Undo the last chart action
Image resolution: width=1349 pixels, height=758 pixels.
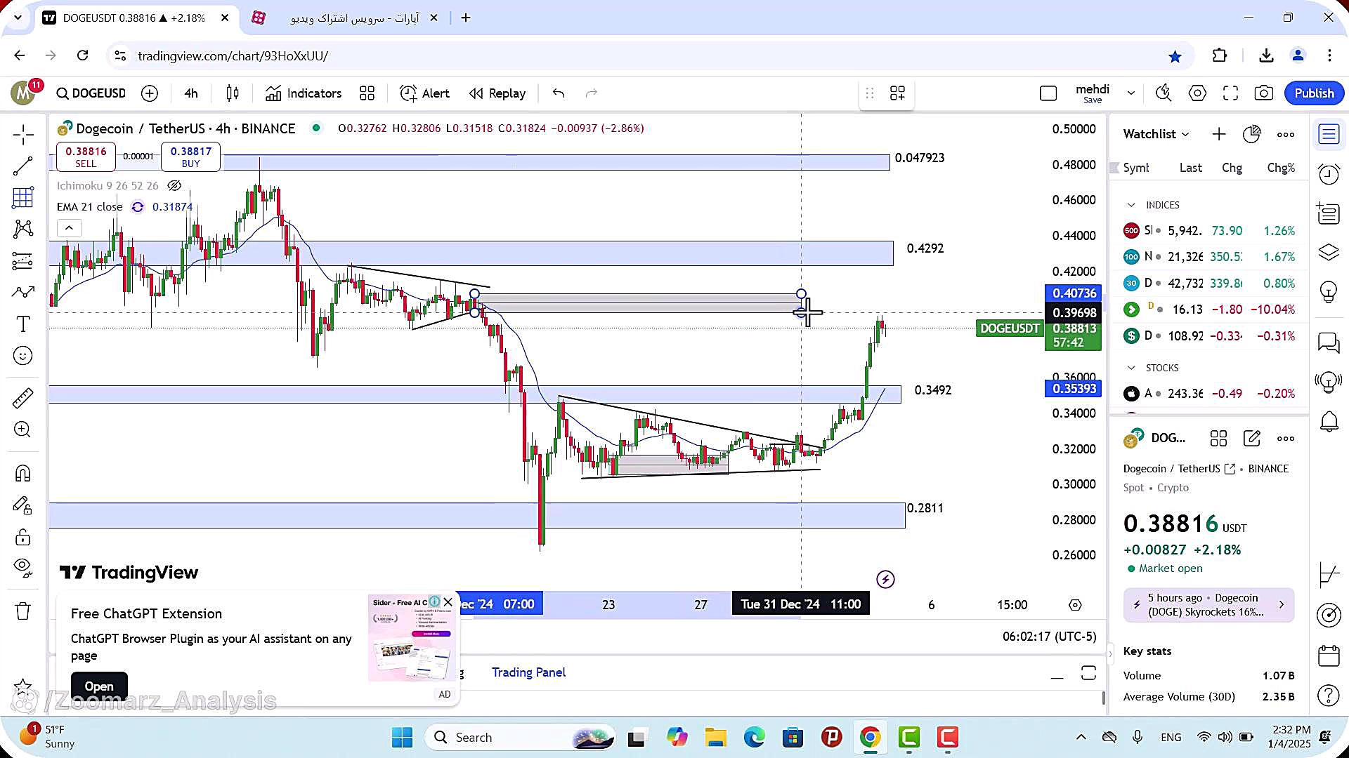[559, 93]
